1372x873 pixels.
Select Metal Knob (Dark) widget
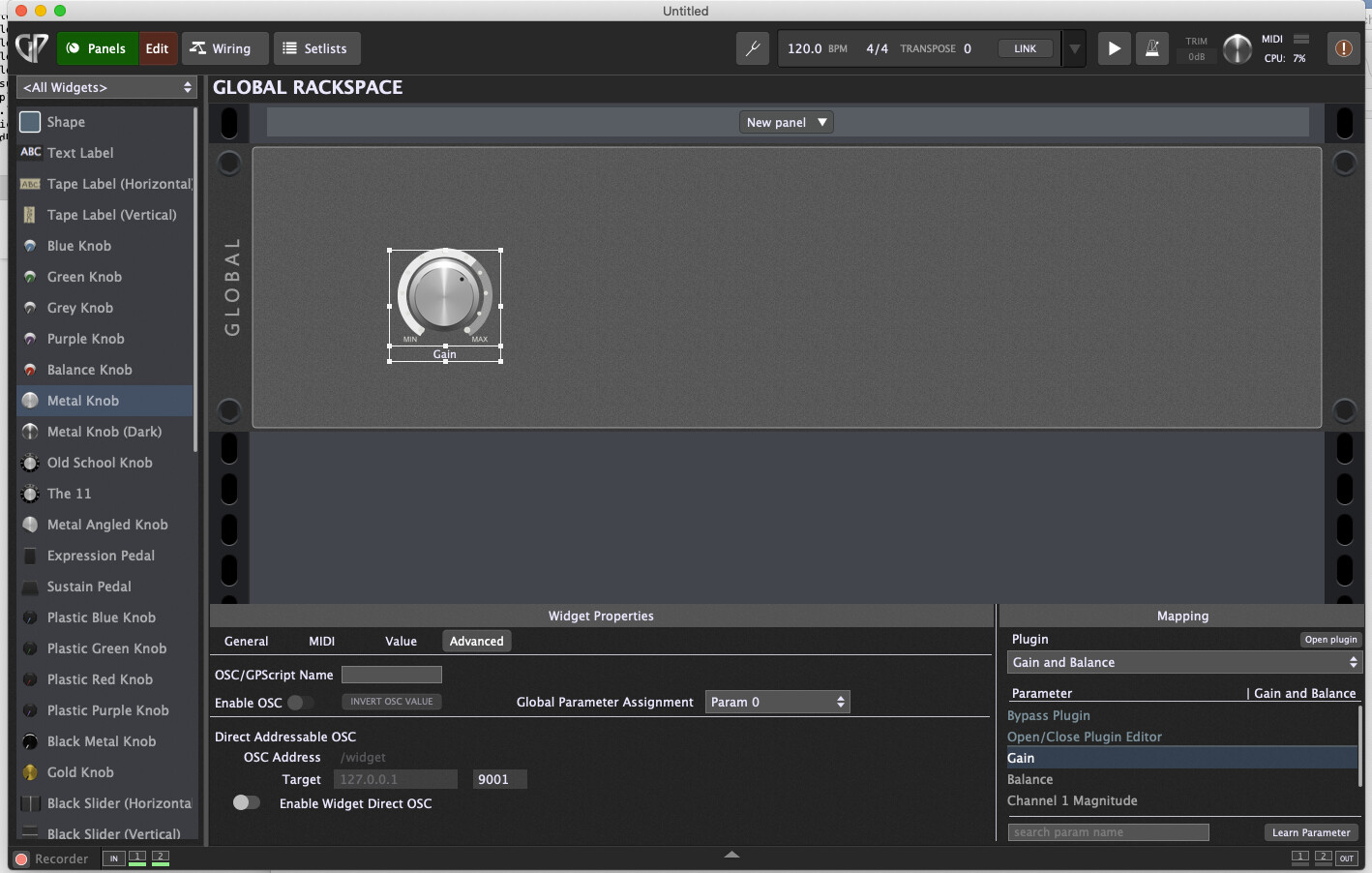click(104, 432)
